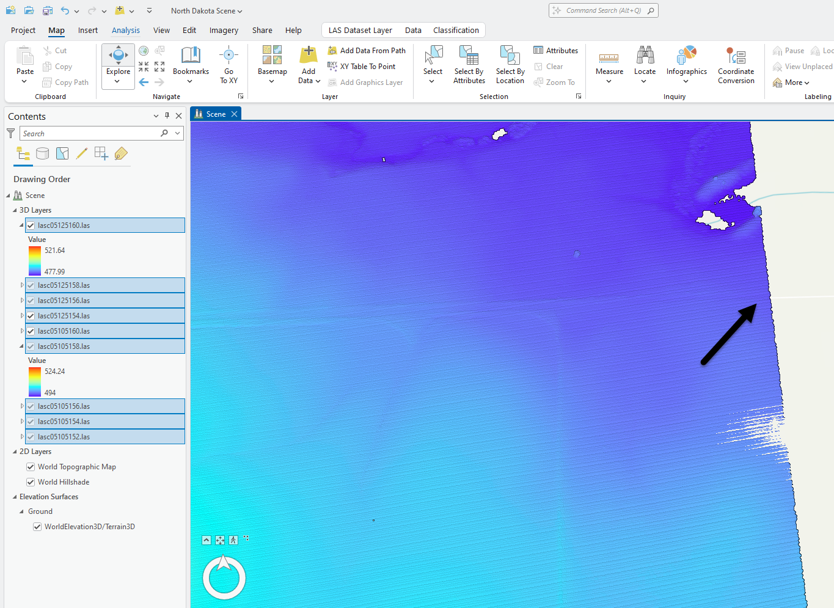This screenshot has width=834, height=608.
Task: Click the lasc05125160.las elevation color ramp
Action: (x=34, y=261)
